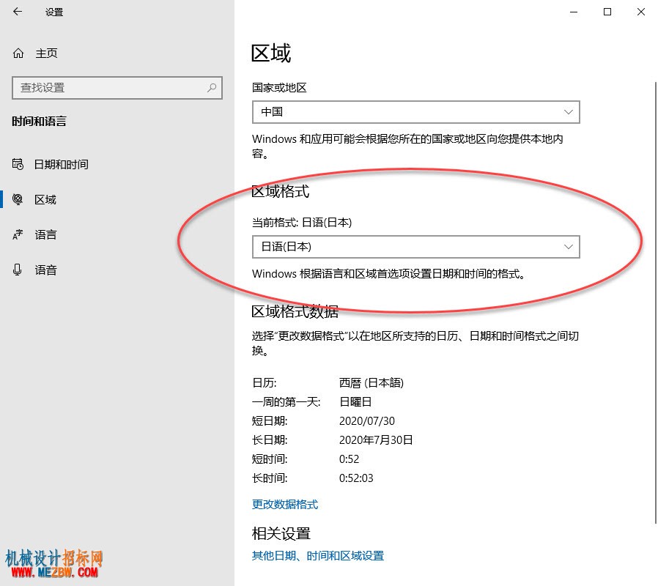Screen dimensions: 658x586
Task: Open the 日语(日本) regional format dropdown
Action: (x=416, y=247)
